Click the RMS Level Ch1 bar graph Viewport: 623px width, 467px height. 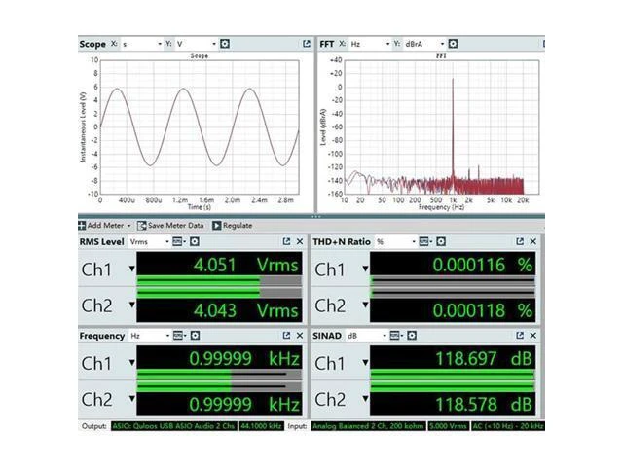point(219,281)
